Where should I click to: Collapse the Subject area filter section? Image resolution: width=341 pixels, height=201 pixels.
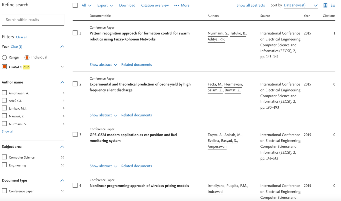(x=62, y=147)
